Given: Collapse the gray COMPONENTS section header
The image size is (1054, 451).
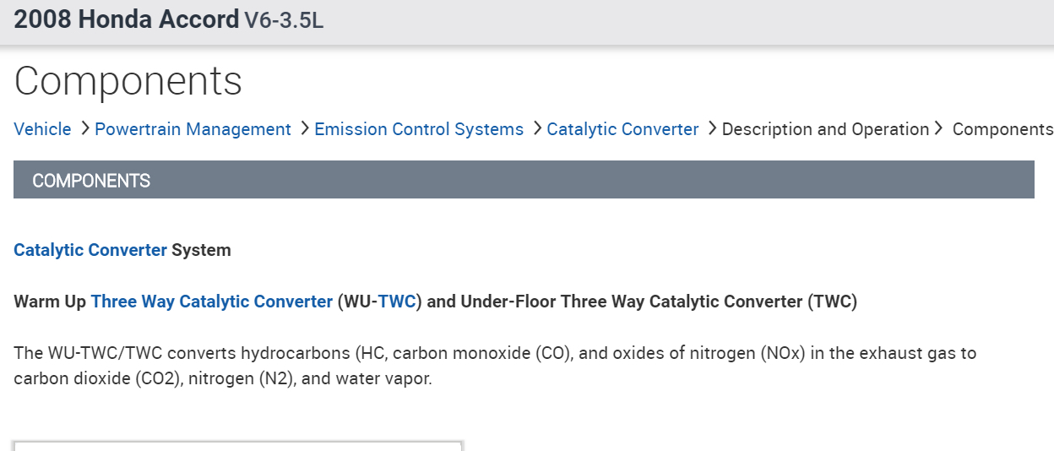Looking at the screenshot, I should pos(524,180).
